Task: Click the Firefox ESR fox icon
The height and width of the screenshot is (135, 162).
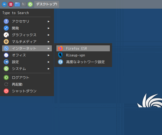Action: (x=60, y=48)
